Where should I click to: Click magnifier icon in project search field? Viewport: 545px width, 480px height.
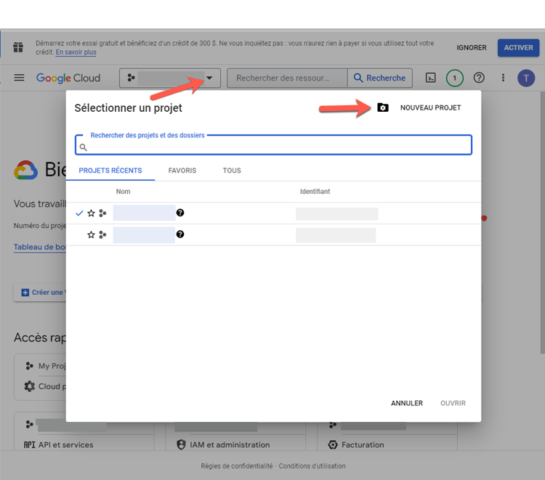83,147
